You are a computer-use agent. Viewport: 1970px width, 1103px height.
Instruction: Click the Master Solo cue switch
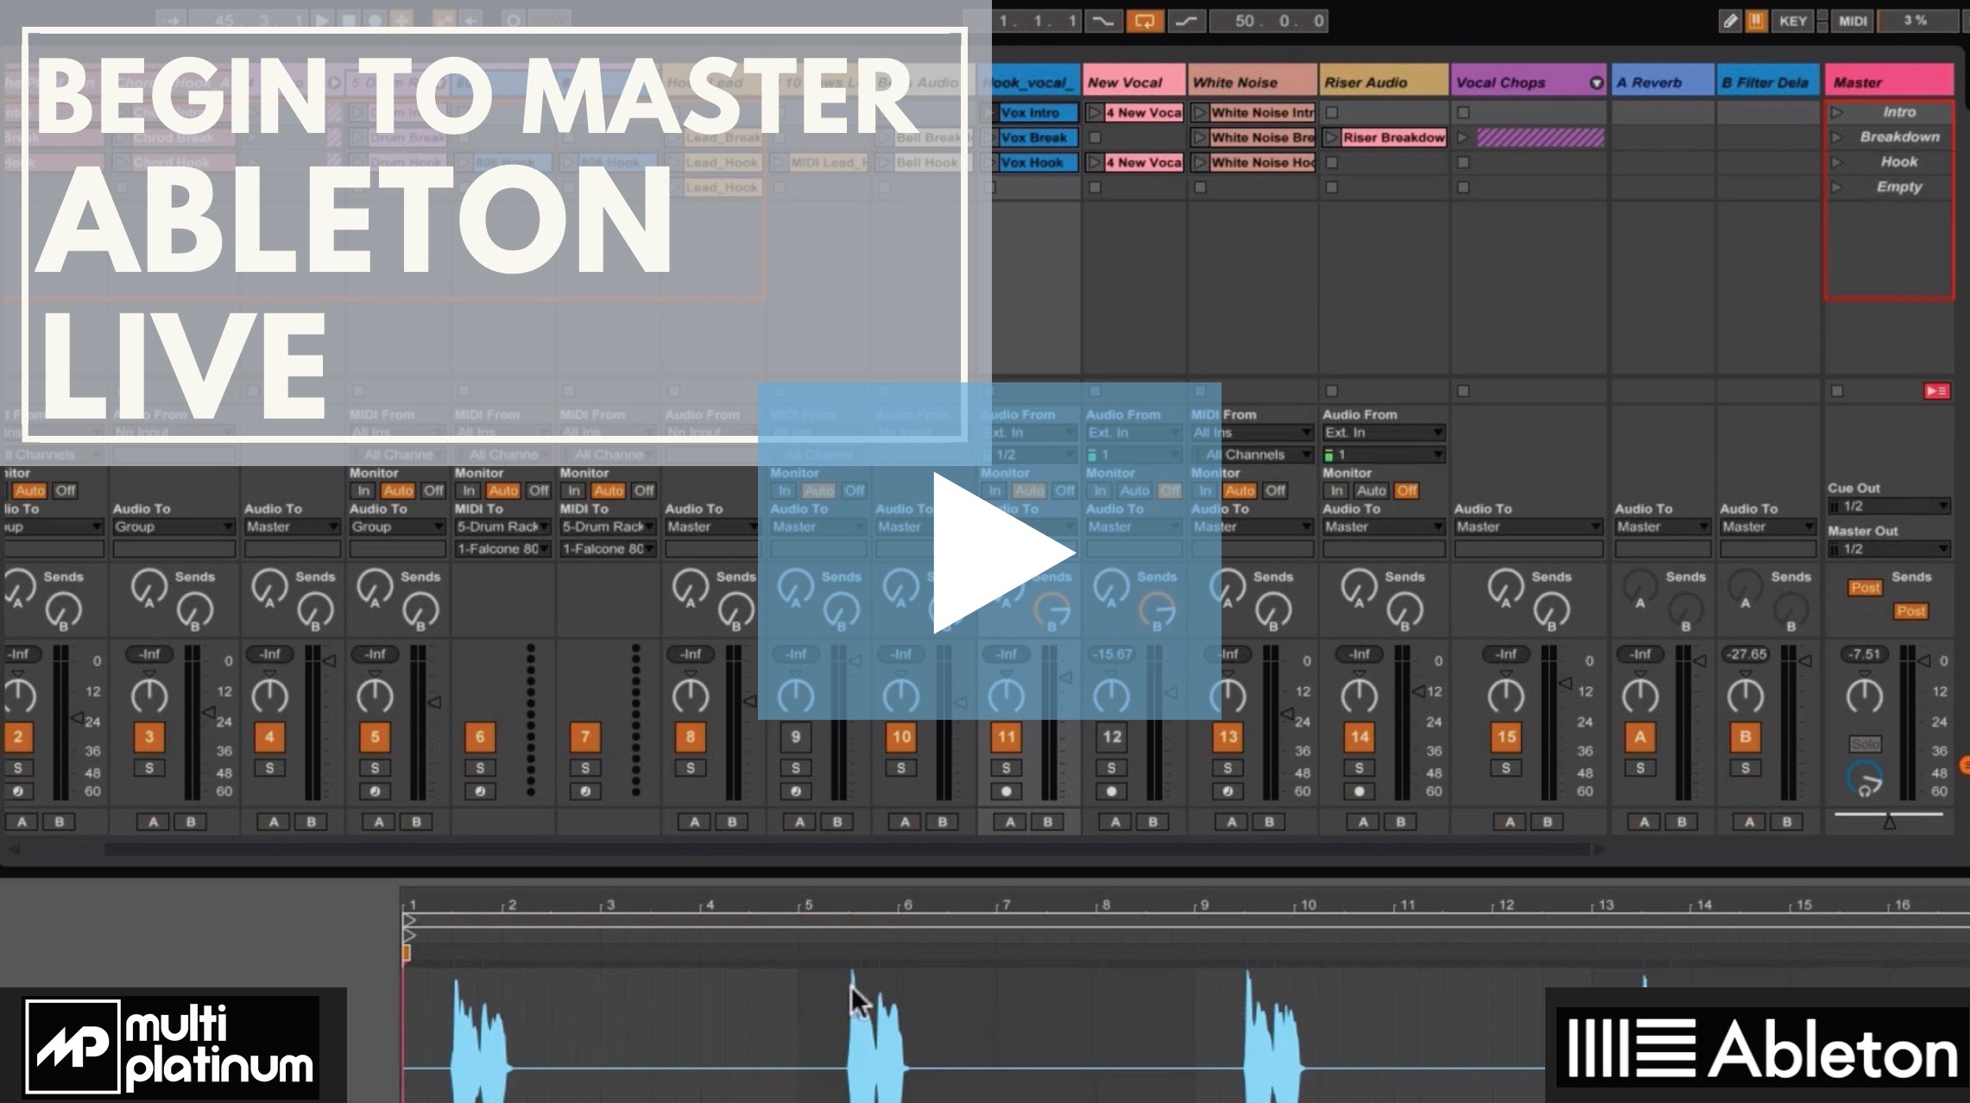pos(1865,744)
